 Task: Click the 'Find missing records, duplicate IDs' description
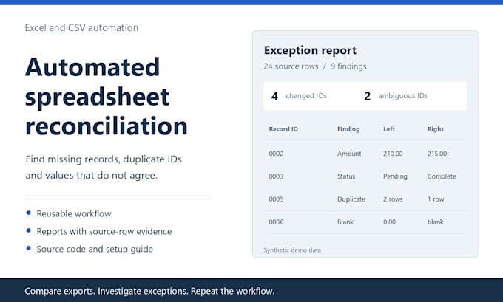point(104,159)
